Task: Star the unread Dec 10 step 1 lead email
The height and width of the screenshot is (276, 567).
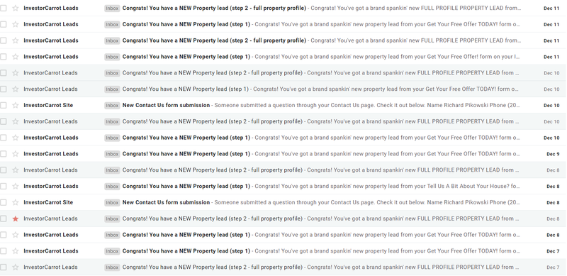Action: click(x=15, y=138)
